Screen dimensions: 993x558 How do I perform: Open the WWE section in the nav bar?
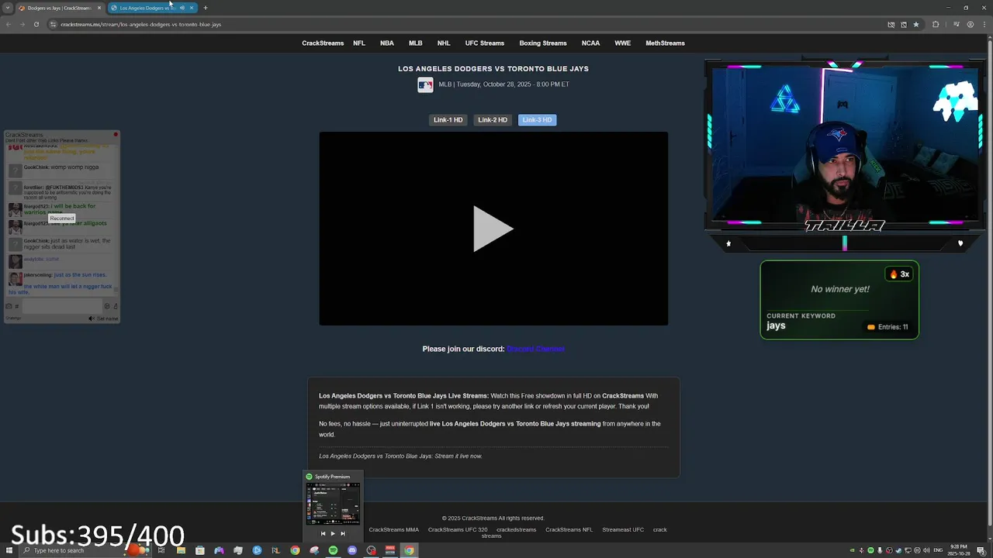(623, 43)
